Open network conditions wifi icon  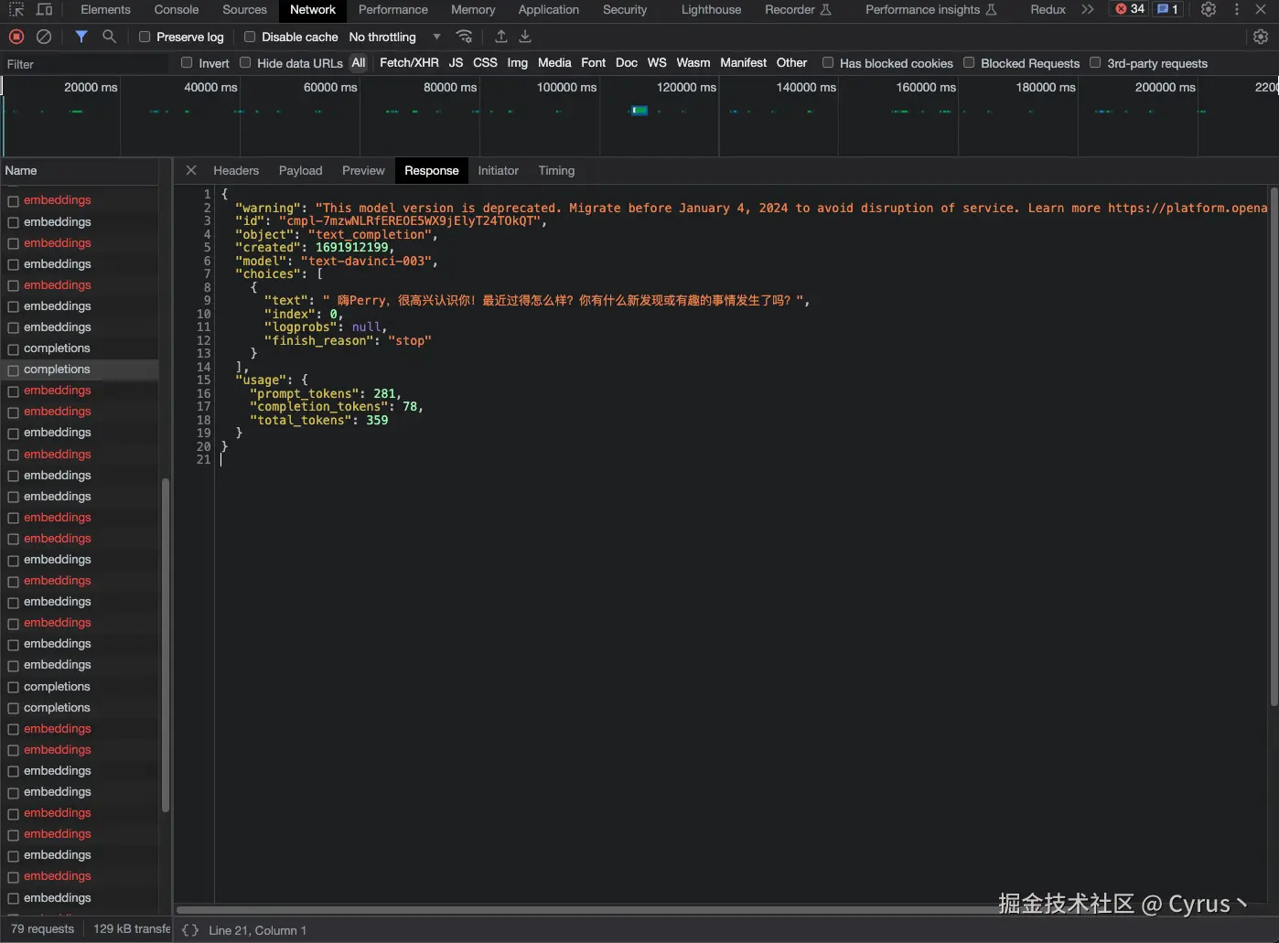click(x=465, y=37)
